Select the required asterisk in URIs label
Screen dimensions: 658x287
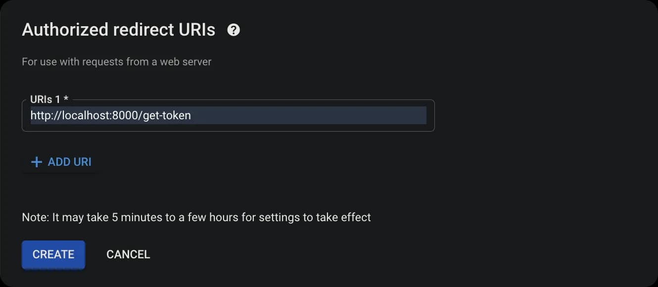tap(66, 99)
